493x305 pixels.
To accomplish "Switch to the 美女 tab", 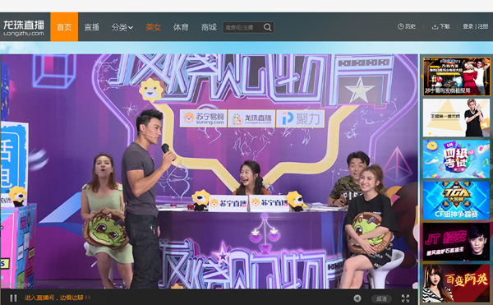I will point(153,27).
